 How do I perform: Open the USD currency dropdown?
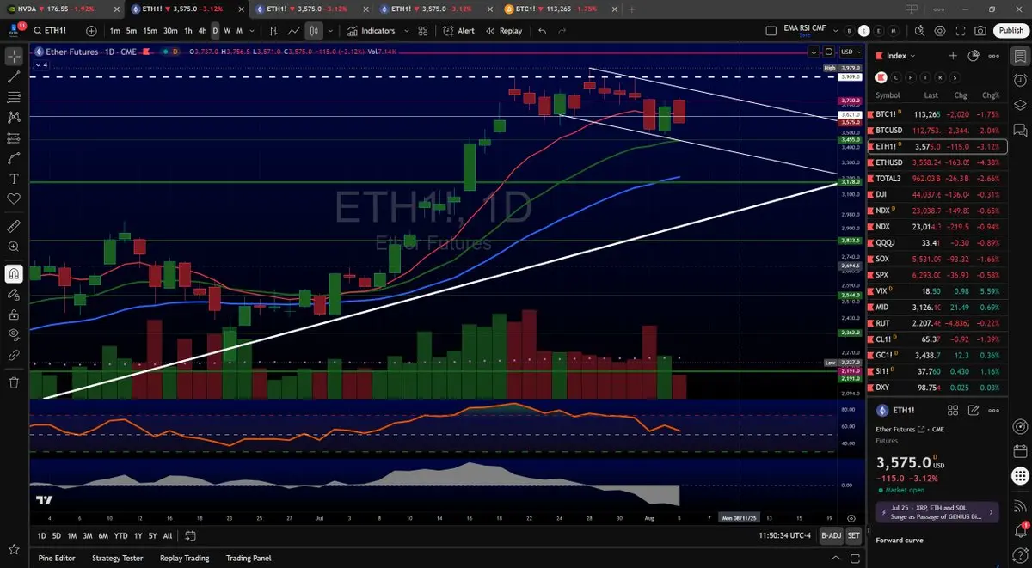coord(852,52)
